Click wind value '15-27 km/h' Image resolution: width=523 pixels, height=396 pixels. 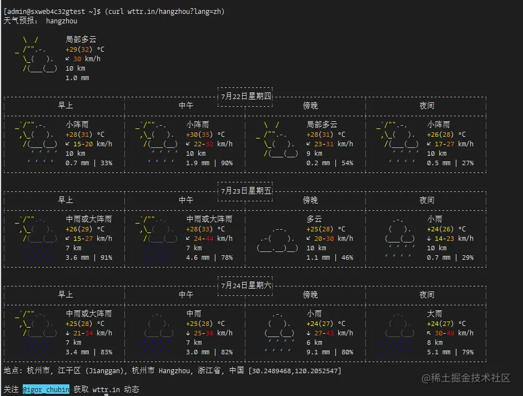93,239
